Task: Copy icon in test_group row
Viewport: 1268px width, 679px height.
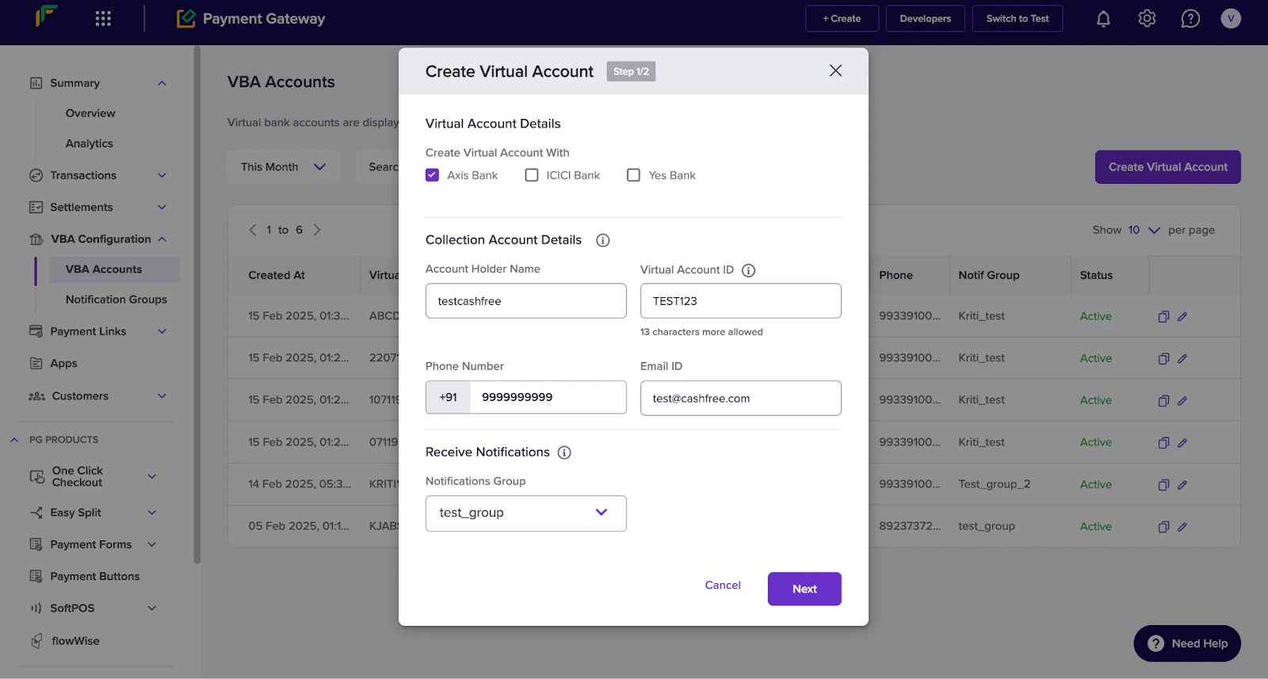Action: 1163,527
